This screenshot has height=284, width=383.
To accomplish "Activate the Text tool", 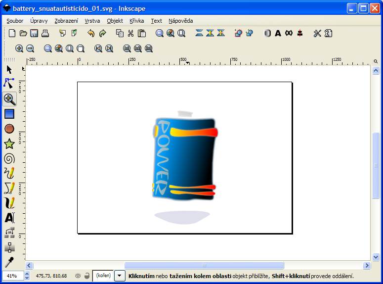I will (x=9, y=217).
